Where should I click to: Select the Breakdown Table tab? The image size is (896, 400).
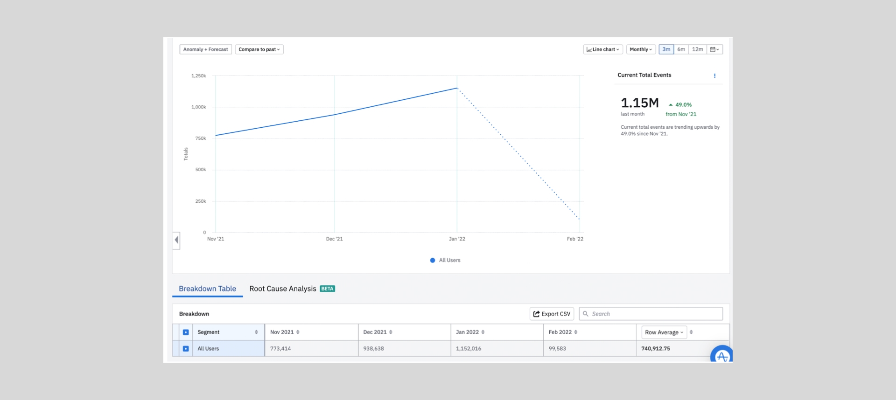[x=207, y=289]
